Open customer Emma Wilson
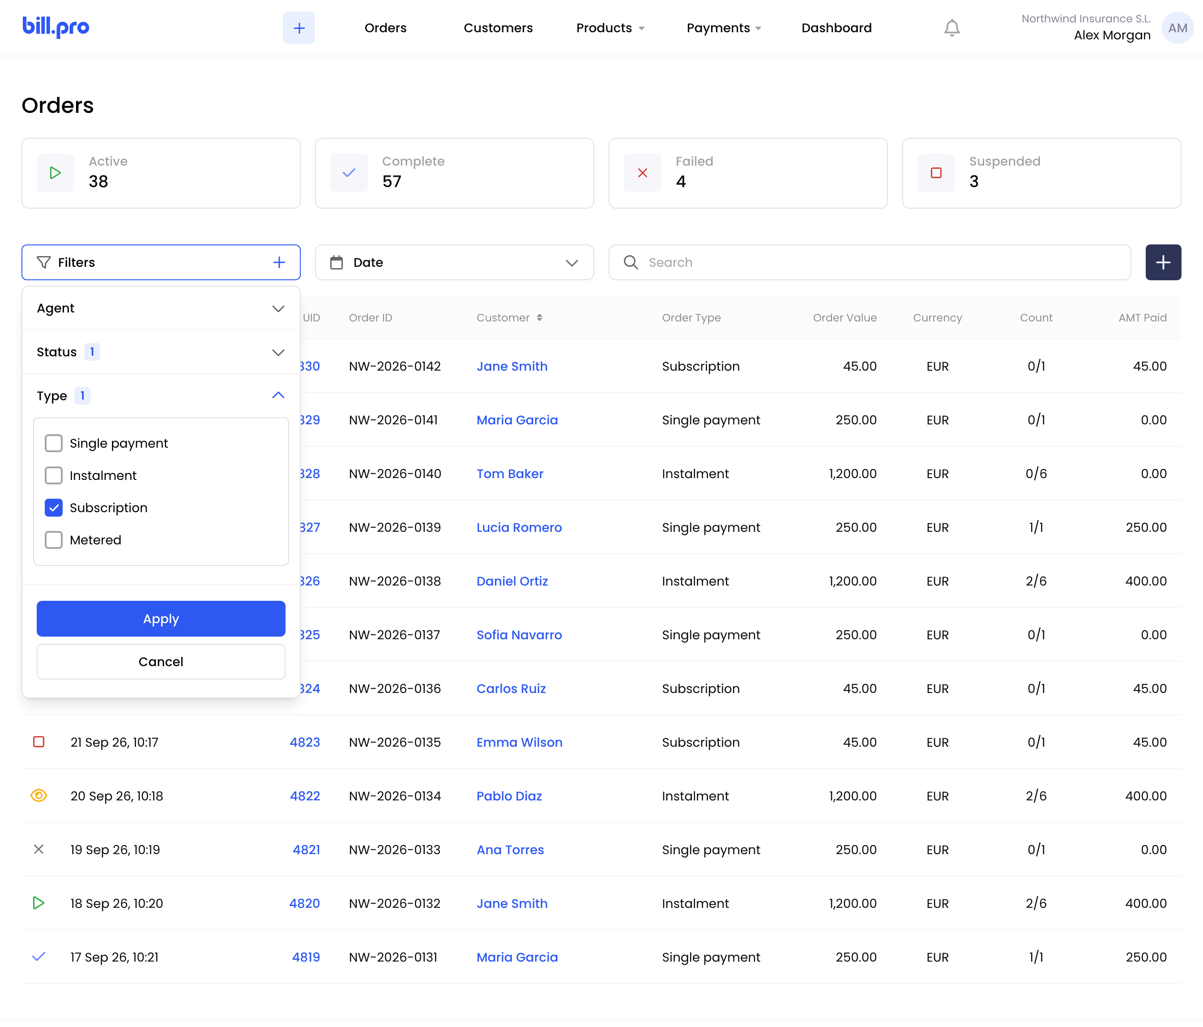 (x=519, y=742)
